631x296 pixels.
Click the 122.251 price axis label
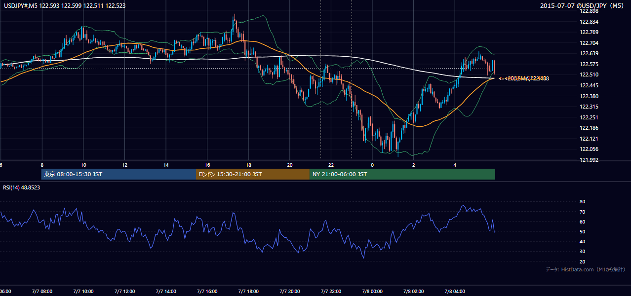[588, 117]
